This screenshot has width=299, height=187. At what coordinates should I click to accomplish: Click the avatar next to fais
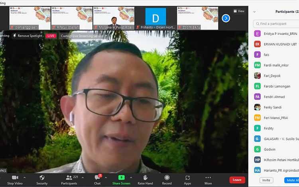pyautogui.click(x=257, y=55)
